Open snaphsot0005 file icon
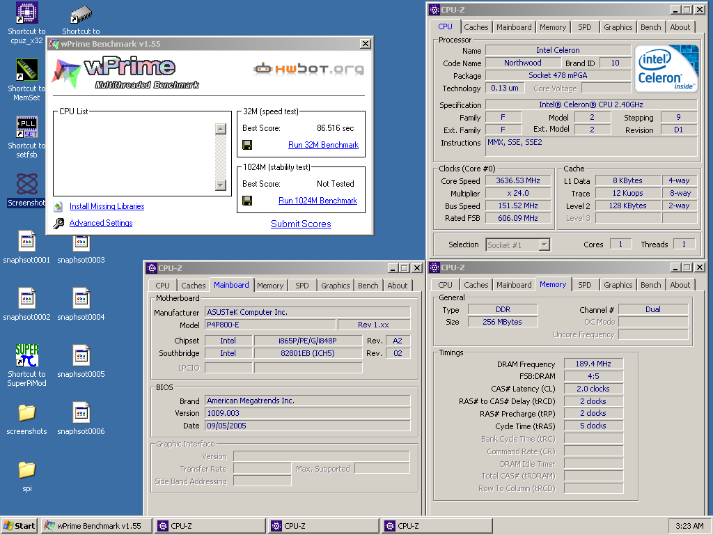Image resolution: width=713 pixels, height=535 pixels. (81, 355)
